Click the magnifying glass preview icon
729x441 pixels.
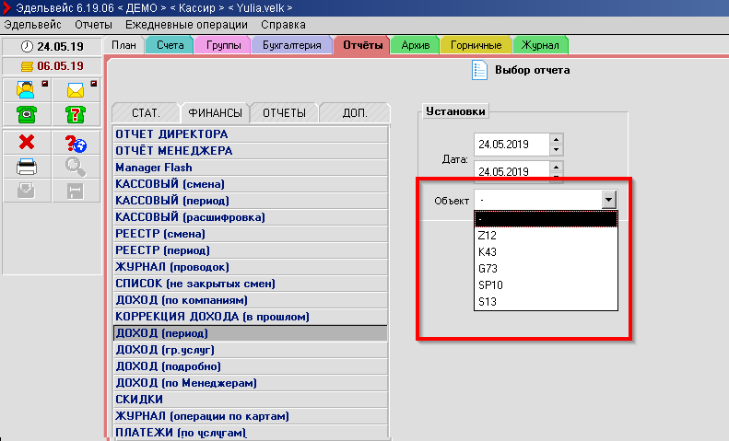click(76, 167)
